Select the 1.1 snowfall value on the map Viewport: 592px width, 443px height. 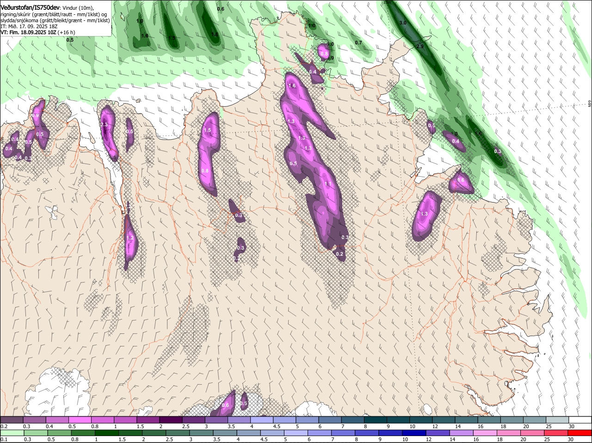point(328,184)
